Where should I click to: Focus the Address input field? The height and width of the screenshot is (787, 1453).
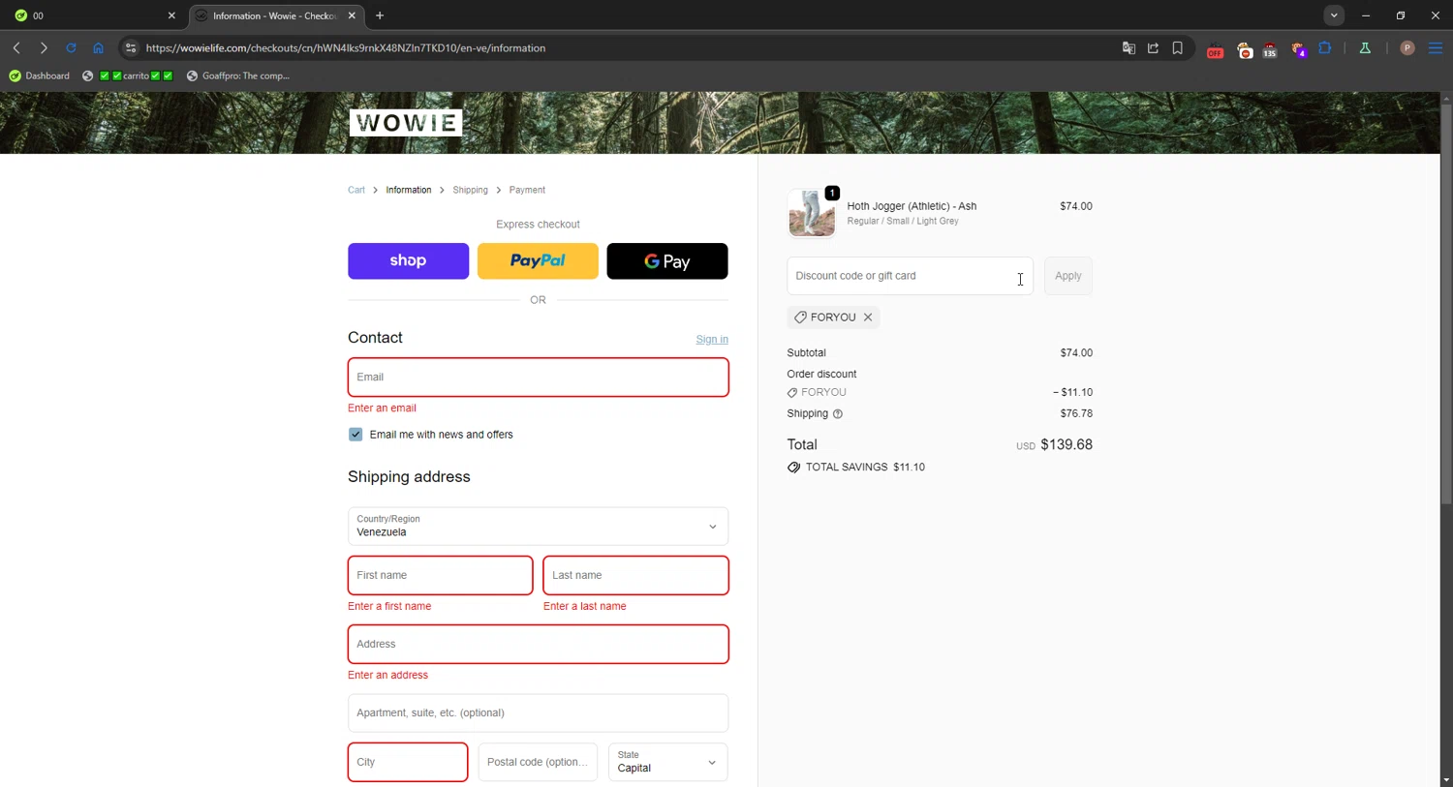coord(539,644)
